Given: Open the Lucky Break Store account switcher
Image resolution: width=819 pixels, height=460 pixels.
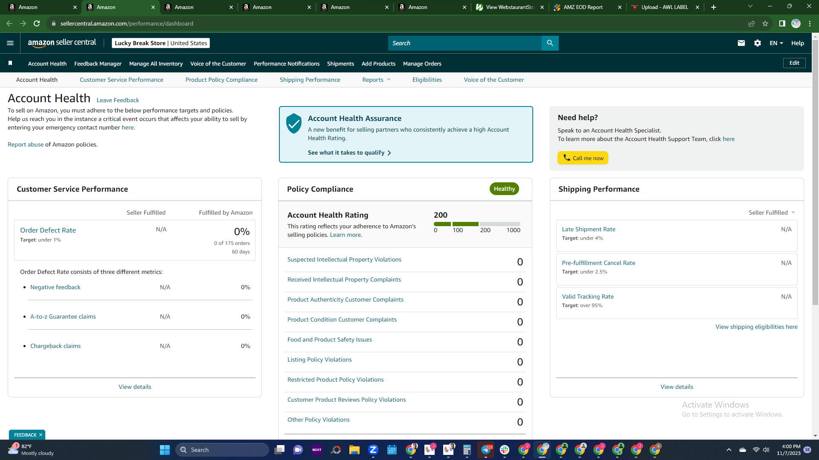Looking at the screenshot, I should tap(161, 43).
